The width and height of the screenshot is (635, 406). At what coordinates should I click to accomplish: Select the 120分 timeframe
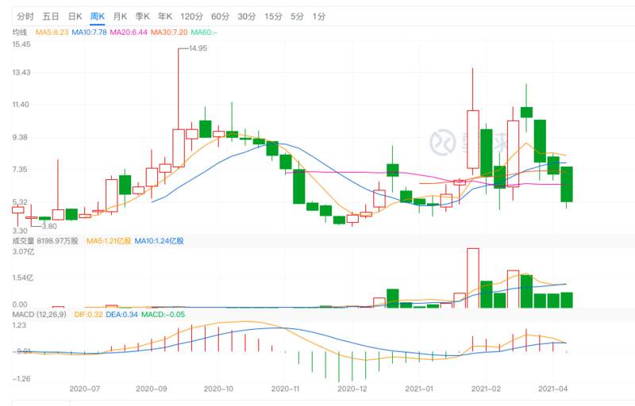click(191, 16)
